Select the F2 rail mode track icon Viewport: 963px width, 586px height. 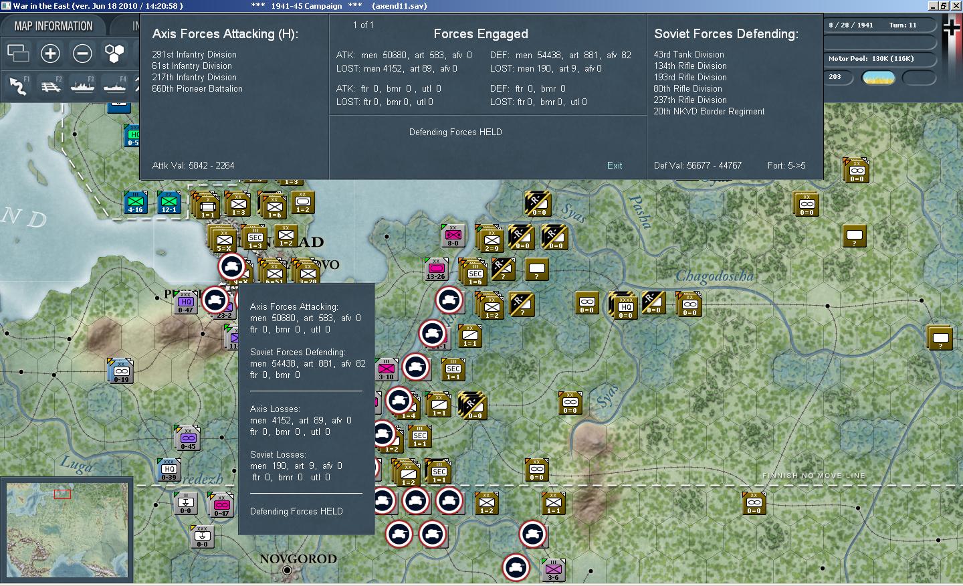coord(51,86)
